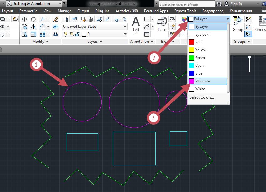Open the Unsaved Layer State dropdown

(95, 27)
